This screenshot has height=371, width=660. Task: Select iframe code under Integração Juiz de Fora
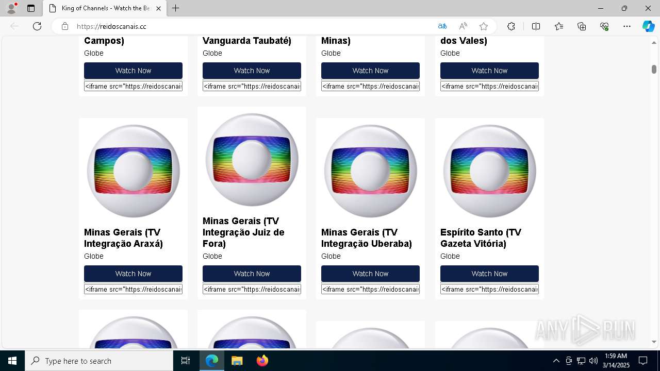(x=252, y=289)
